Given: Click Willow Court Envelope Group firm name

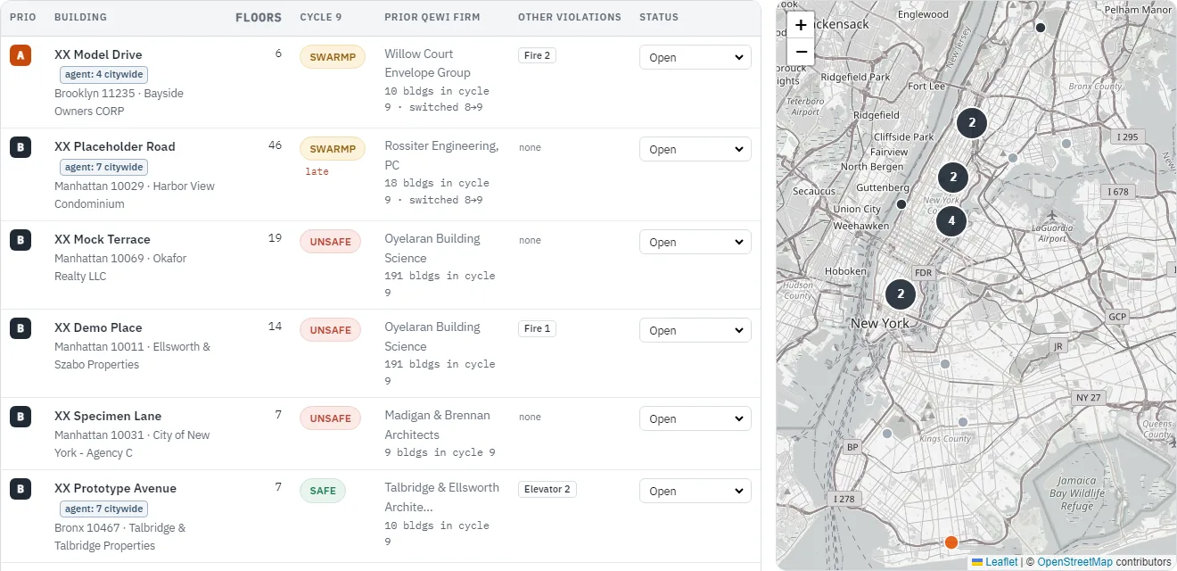Looking at the screenshot, I should click(428, 63).
